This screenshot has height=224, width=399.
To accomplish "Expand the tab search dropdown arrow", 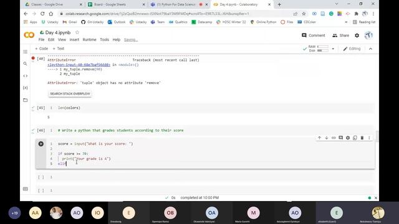I will [x=337, y=4].
